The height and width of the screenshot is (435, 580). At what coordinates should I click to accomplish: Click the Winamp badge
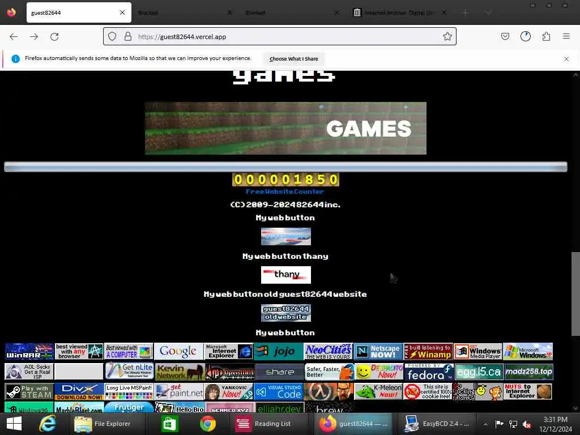coord(428,351)
